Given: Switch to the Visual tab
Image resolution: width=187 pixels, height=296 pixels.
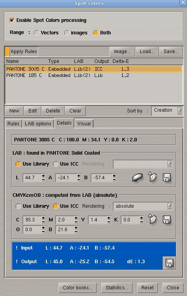Looking at the screenshot, I should tap(84, 124).
